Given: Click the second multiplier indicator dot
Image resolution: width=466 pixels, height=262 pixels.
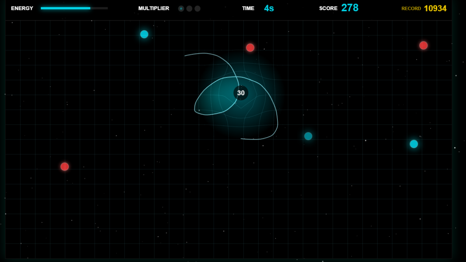Looking at the screenshot, I should (189, 8).
